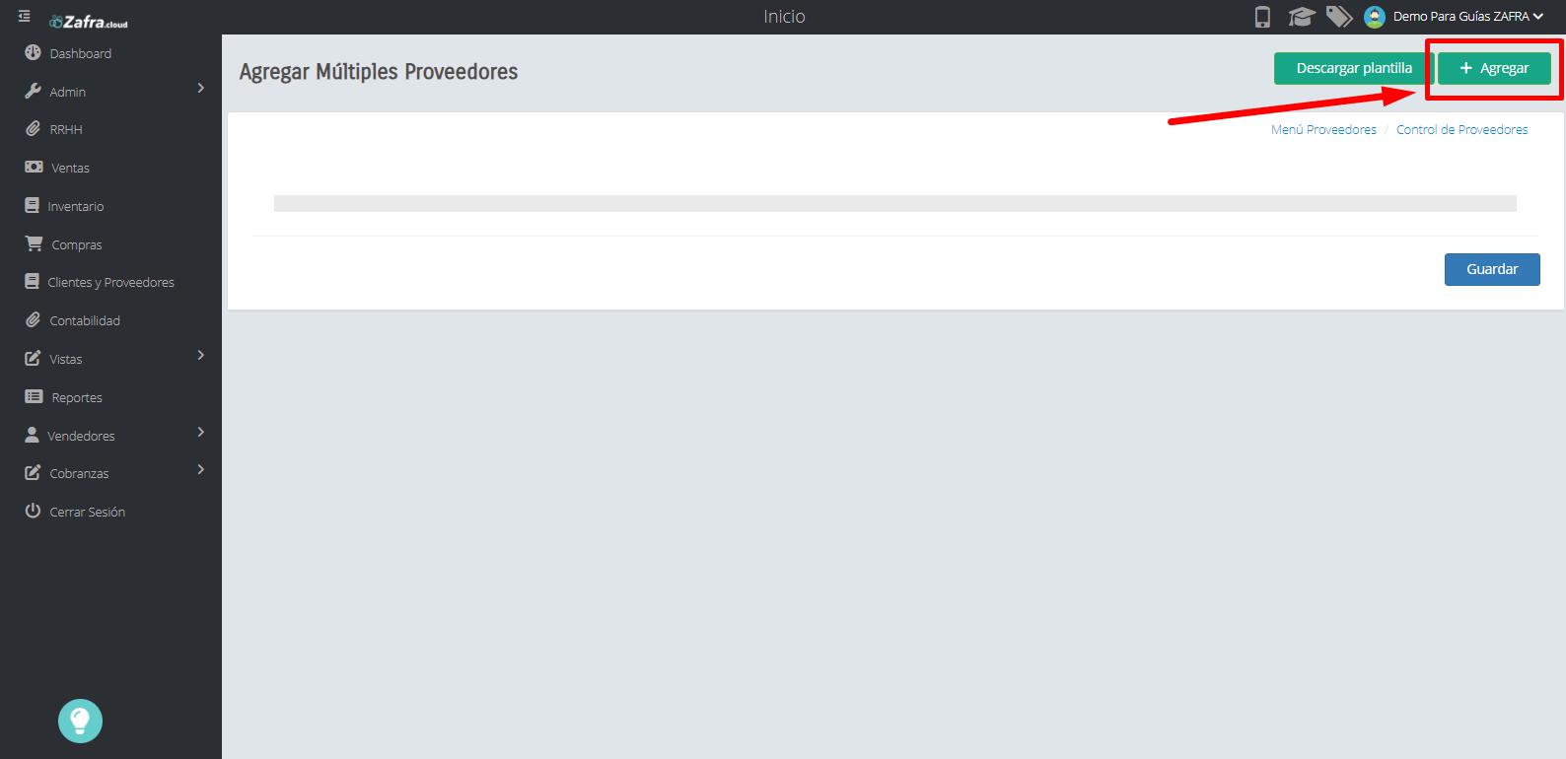Expand the Vendedores submenu chevron
This screenshot has width=1566, height=759.
coord(201,433)
